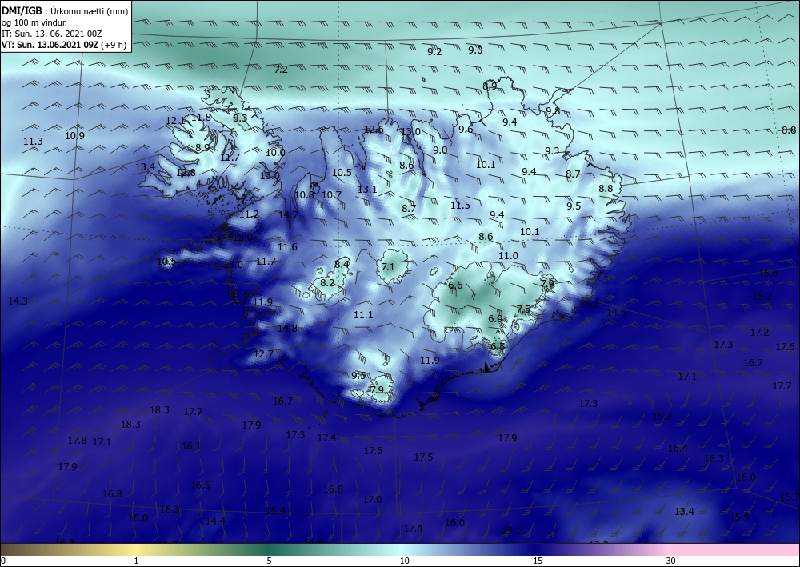Click the 14.8 map value
Image resolution: width=800 pixels, height=567 pixels.
click(287, 328)
